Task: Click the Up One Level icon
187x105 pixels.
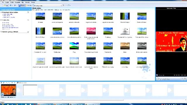Action: point(63,6)
